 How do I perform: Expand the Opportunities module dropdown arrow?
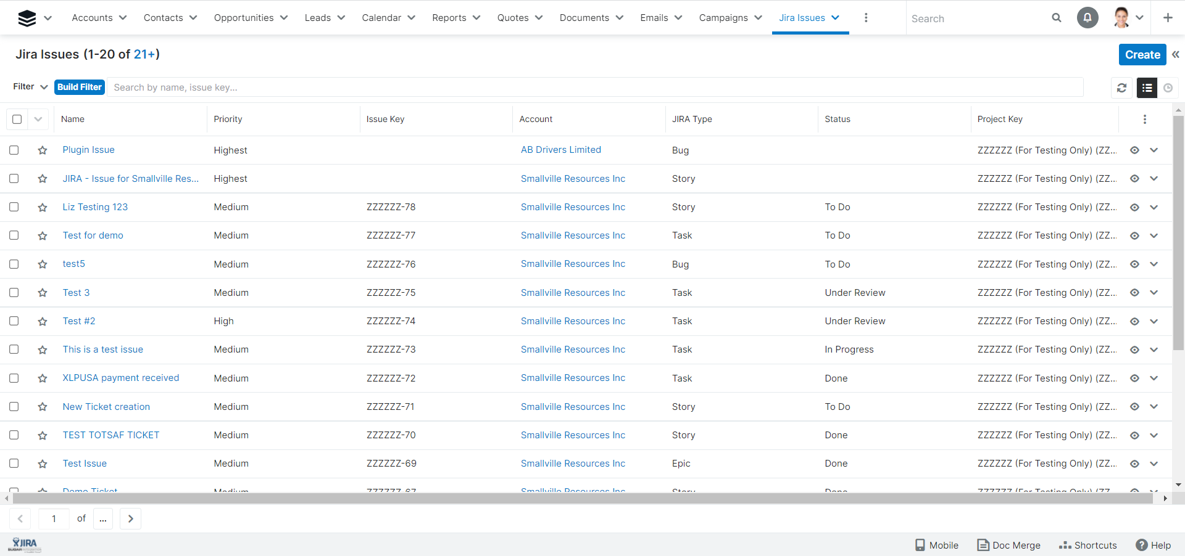(284, 18)
